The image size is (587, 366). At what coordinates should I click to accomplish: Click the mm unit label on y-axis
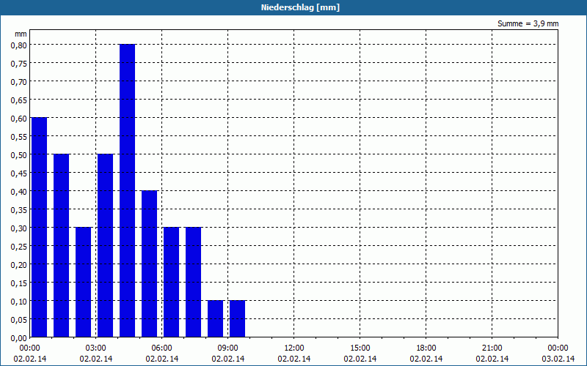pyautogui.click(x=21, y=34)
